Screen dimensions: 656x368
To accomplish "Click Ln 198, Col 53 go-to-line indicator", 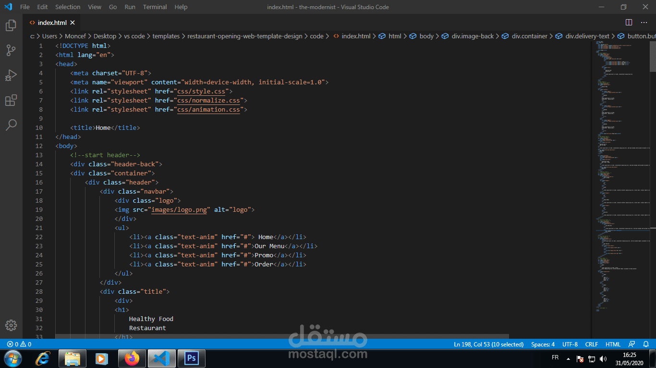I will click(x=488, y=344).
